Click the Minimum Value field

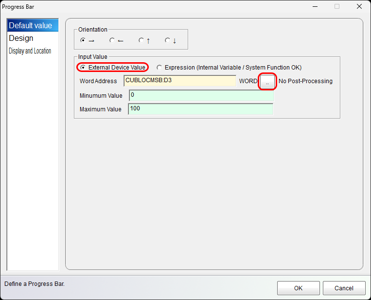201,95
